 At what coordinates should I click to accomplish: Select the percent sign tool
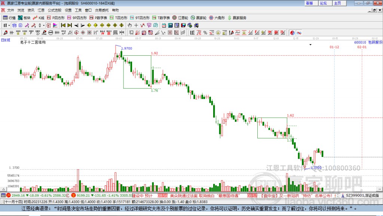205,33
